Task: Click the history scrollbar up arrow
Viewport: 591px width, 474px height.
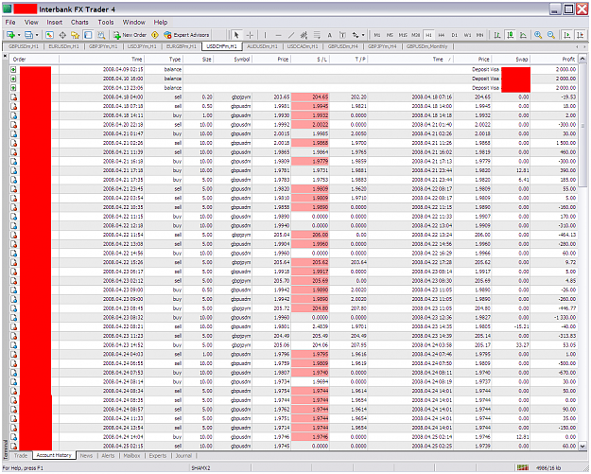Action: pos(582,59)
